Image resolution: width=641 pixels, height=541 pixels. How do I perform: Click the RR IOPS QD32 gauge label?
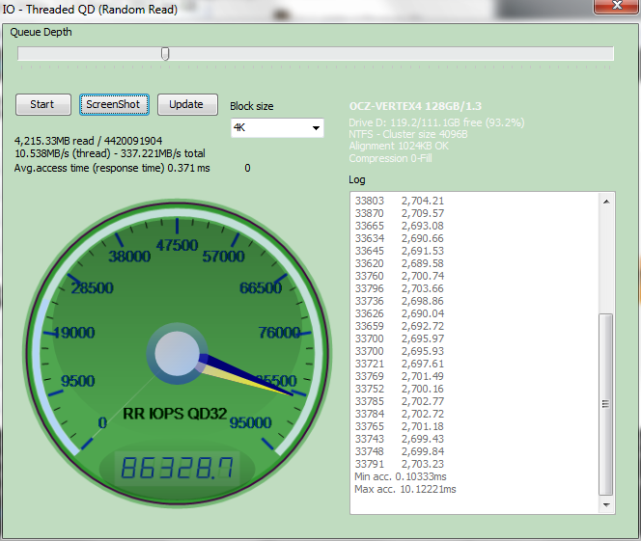[175, 414]
